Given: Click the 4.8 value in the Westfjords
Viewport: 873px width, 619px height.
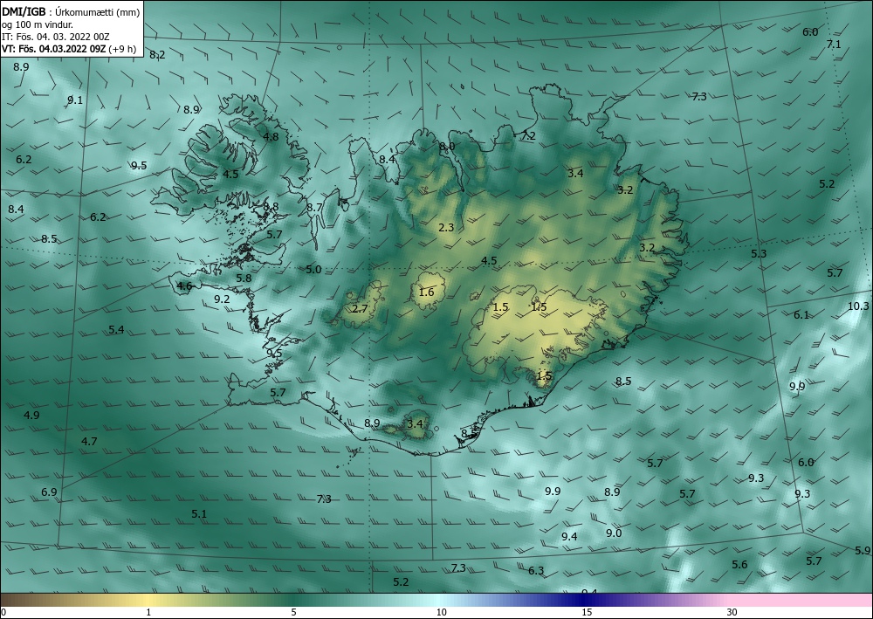Looking at the screenshot, I should pos(271,136).
